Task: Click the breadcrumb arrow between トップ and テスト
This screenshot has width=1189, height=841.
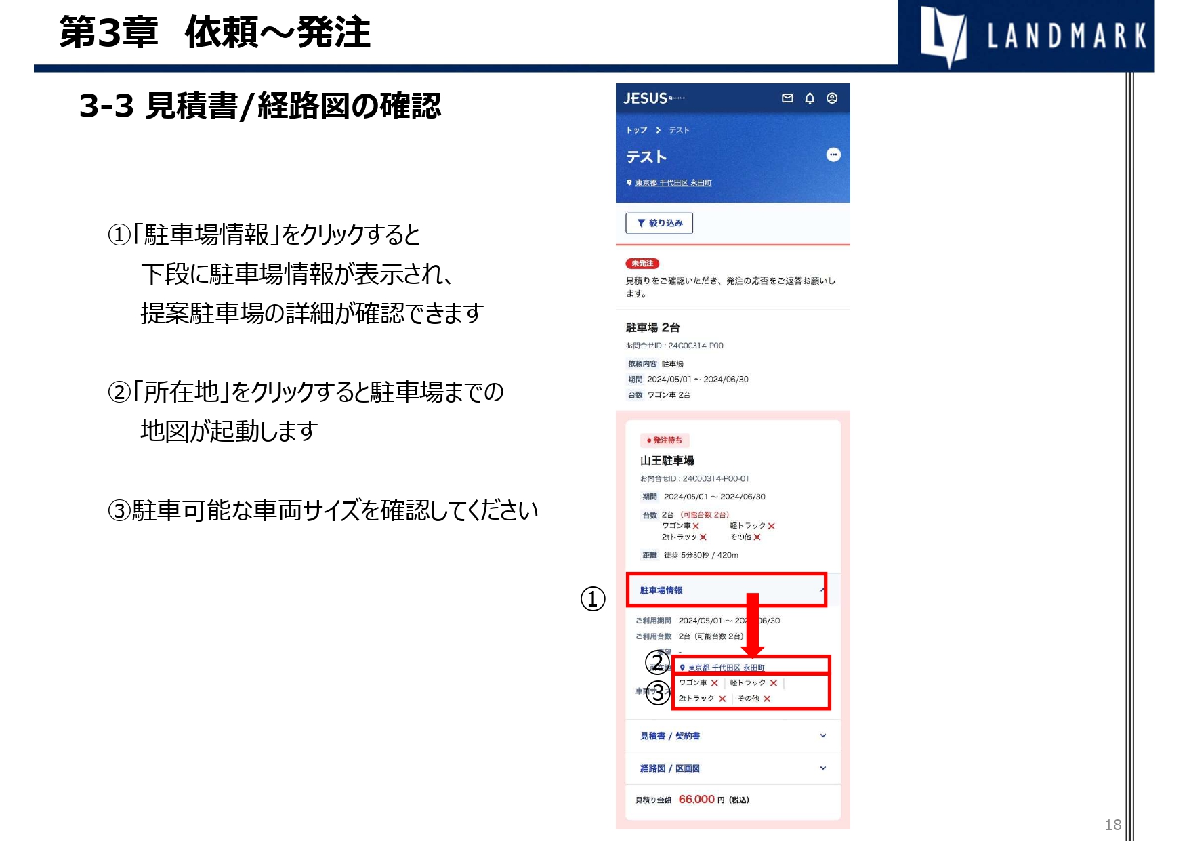Action: 658,130
